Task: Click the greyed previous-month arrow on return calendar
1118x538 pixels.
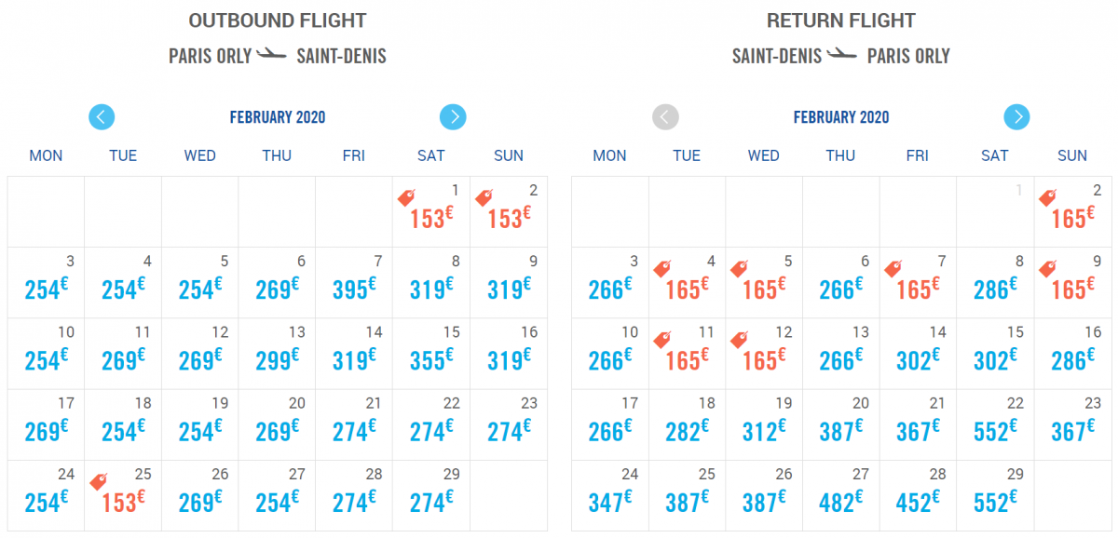Action: coord(665,117)
